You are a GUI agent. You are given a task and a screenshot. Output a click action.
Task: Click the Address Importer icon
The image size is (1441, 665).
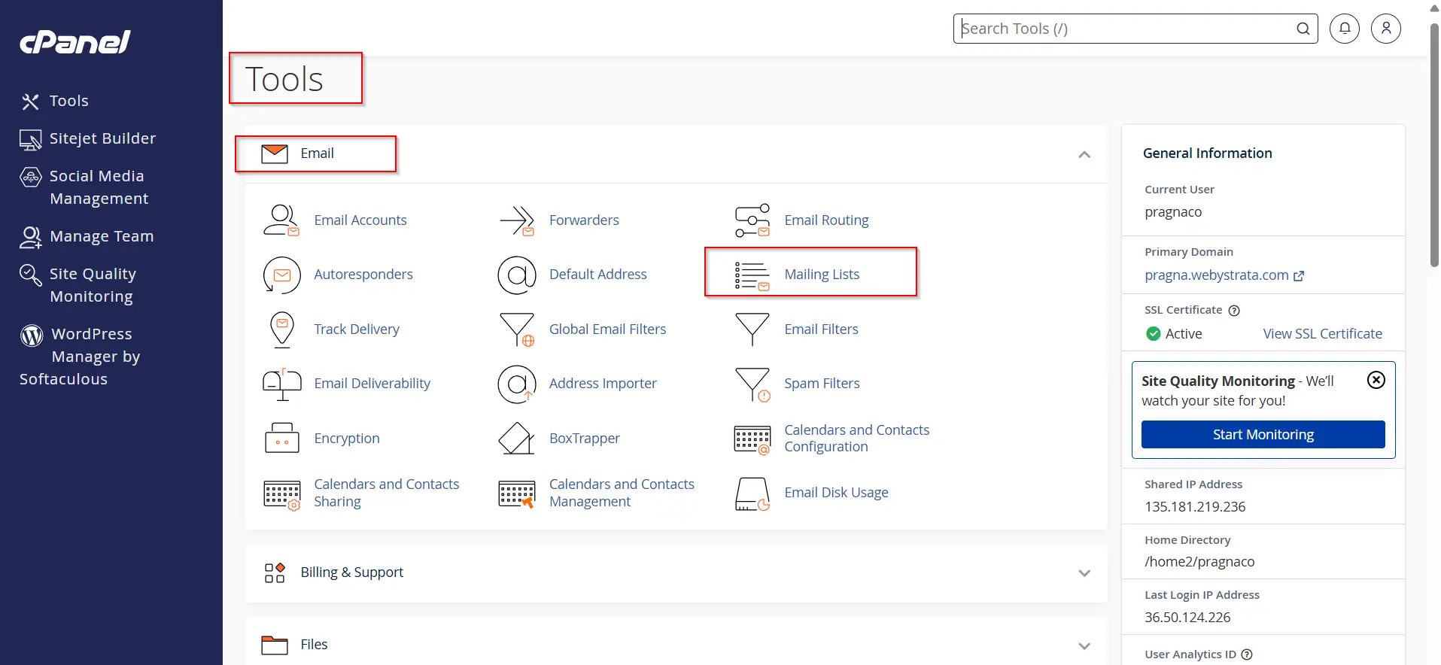click(x=517, y=384)
